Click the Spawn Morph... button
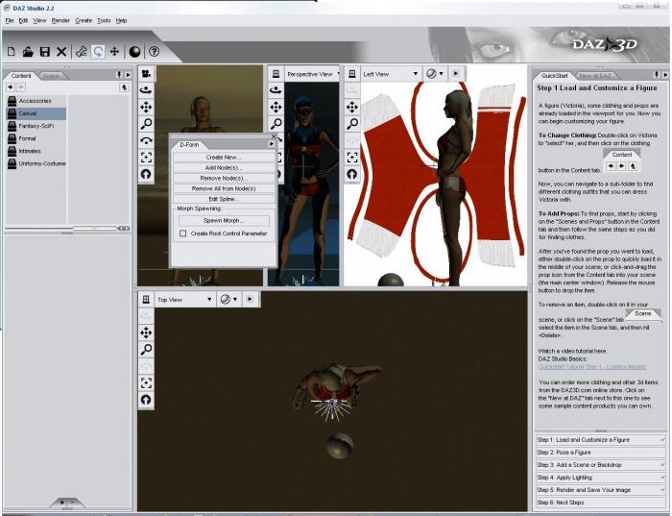 224,220
